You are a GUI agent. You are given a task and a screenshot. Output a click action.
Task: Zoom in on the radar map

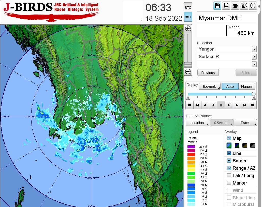point(188,28)
